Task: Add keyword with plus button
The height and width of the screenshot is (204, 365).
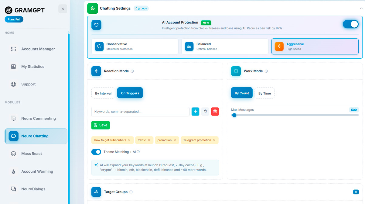Action: pos(196,112)
